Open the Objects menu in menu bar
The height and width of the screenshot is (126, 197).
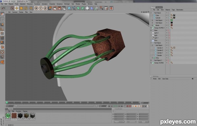point(11,4)
